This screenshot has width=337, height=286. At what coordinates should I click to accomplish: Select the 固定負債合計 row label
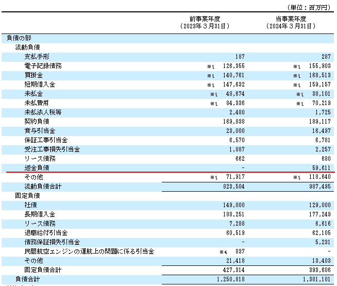point(42,270)
